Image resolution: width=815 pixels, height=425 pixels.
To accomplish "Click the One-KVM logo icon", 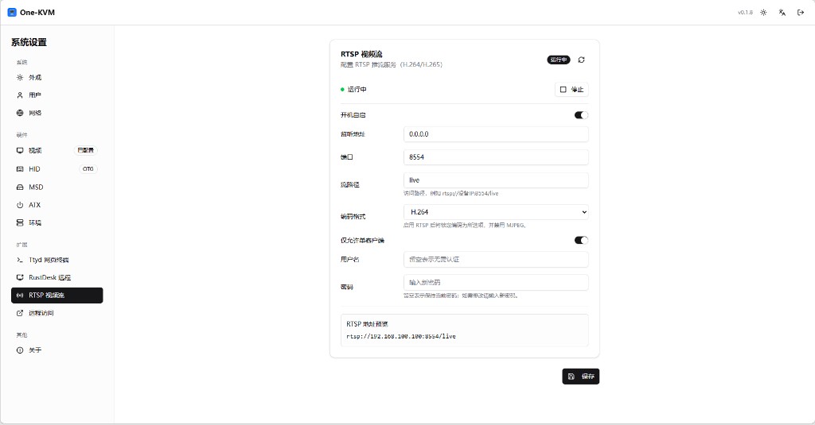I will pos(12,13).
